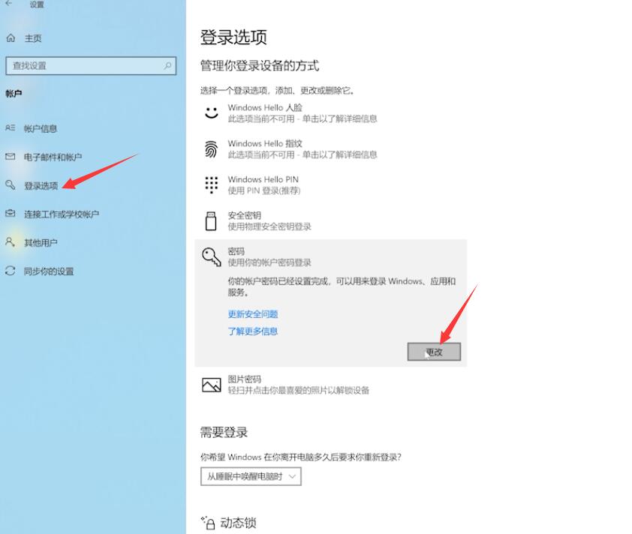
Task: Click the sync icon for 同步你的设置
Action: pyautogui.click(x=10, y=271)
